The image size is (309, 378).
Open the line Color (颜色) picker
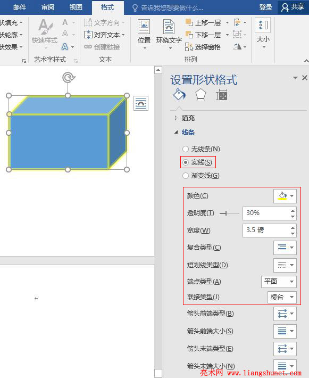(x=285, y=196)
